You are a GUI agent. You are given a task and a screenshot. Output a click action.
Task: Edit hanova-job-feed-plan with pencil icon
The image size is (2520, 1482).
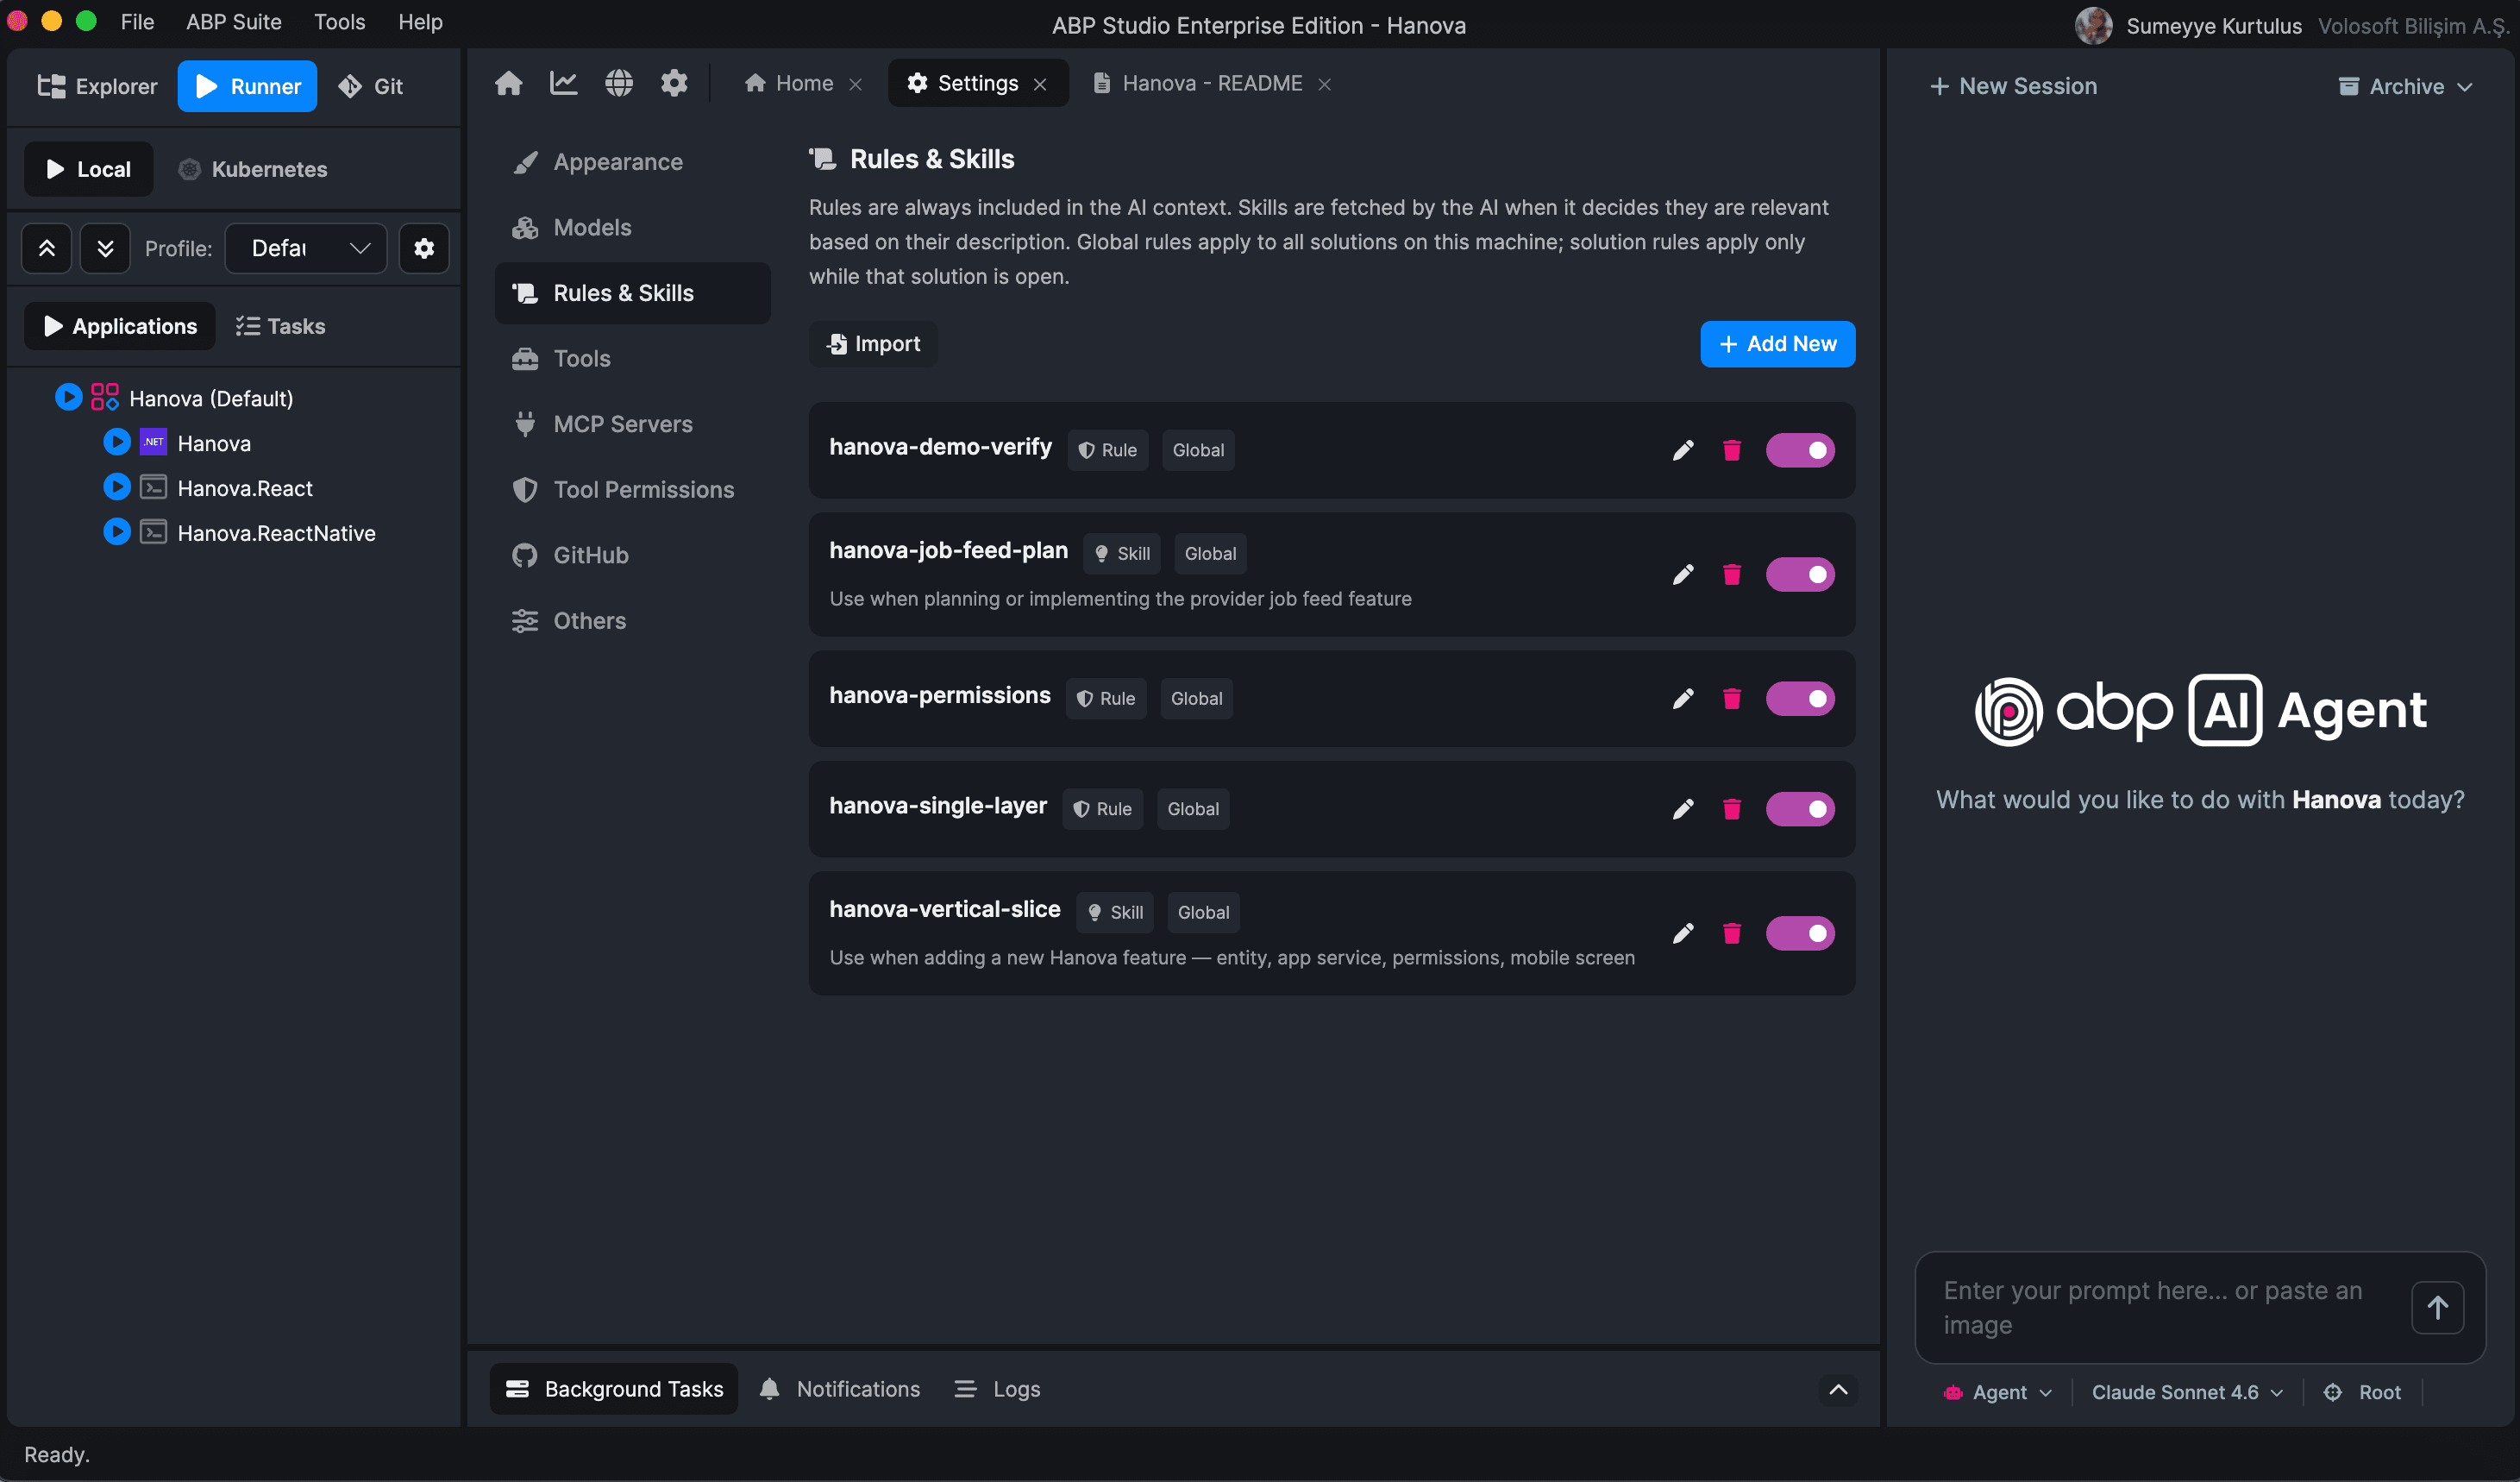pyautogui.click(x=1683, y=575)
